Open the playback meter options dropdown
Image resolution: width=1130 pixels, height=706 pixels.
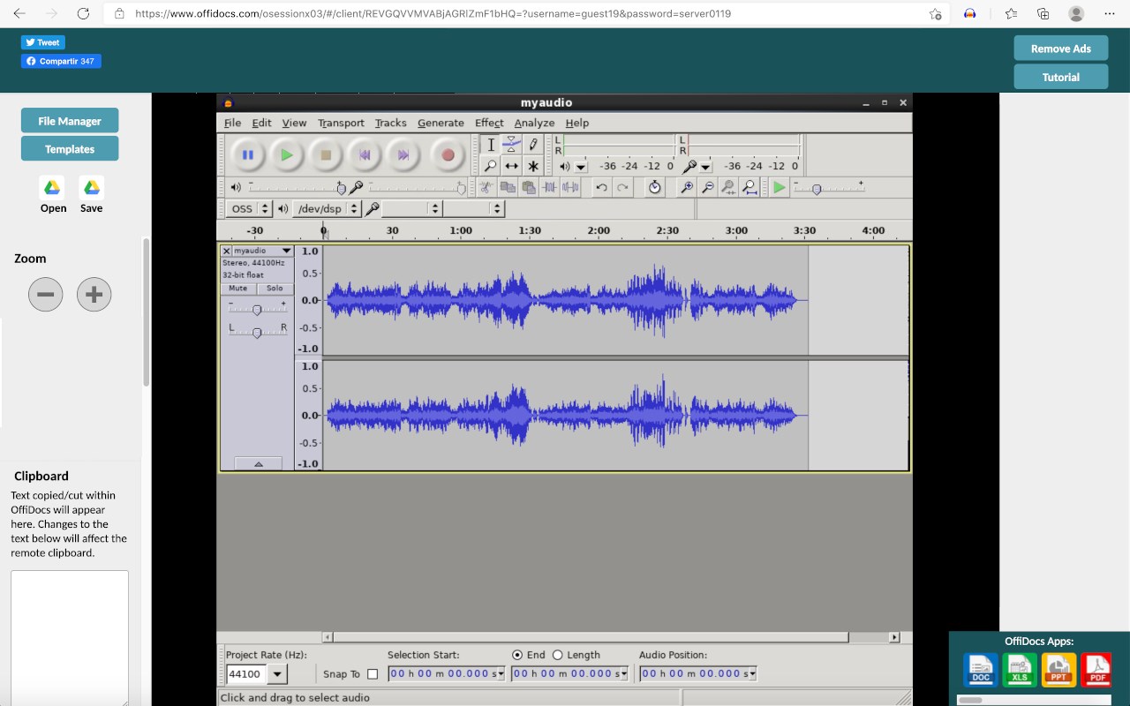[x=580, y=166]
